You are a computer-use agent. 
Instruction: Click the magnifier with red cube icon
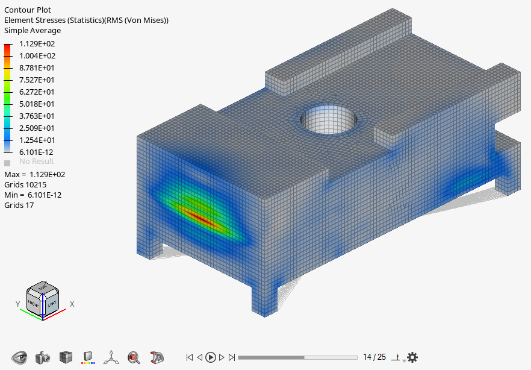134,357
